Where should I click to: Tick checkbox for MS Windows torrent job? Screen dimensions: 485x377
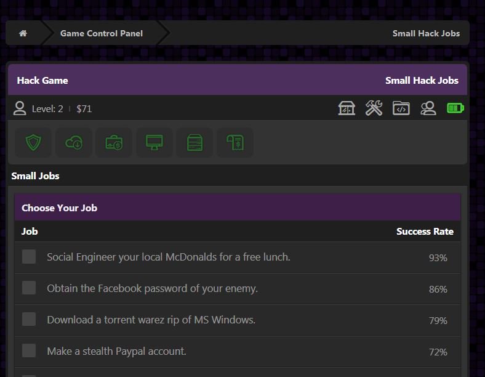tap(29, 319)
